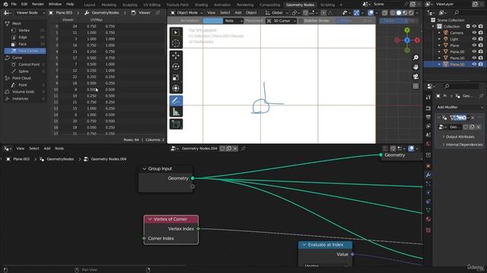Open the Viewer Node dropdown in spreadsheet
The image size is (487, 273).
coord(30,13)
